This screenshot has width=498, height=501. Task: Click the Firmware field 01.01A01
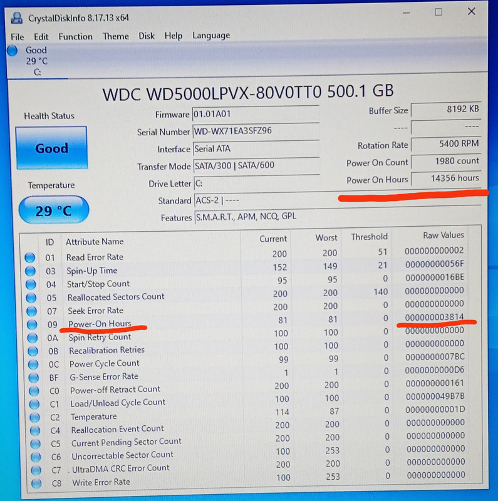point(256,114)
